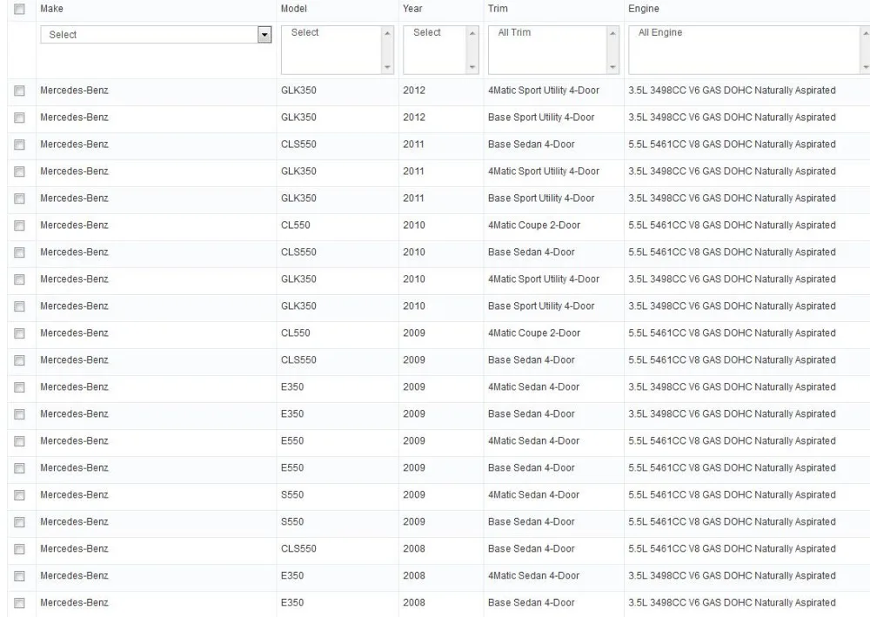870x617 pixels.
Task: Check the 2012 GLK350 4Matic Sport Utility row
Action: [x=19, y=91]
